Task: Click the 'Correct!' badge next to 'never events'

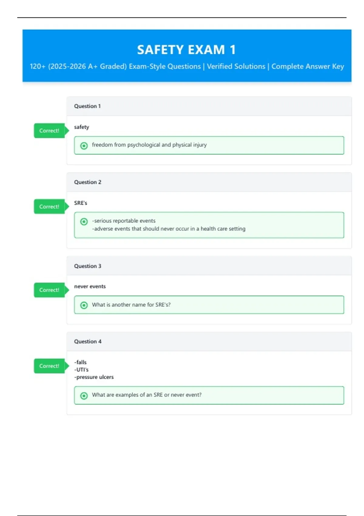Action: (49, 290)
